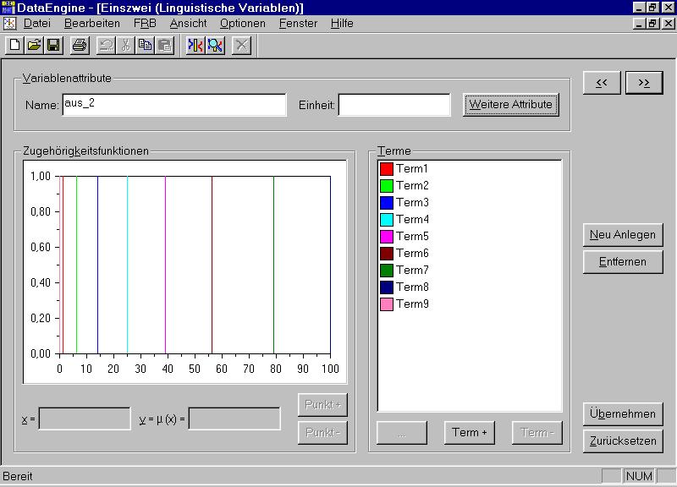Click the red-blue arrows toolbar icon
This screenshot has width=677, height=487.
pyautogui.click(x=195, y=45)
